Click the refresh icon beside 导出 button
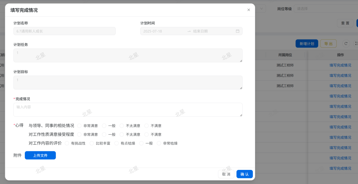Screen dimensions: 358x184 [346, 44]
